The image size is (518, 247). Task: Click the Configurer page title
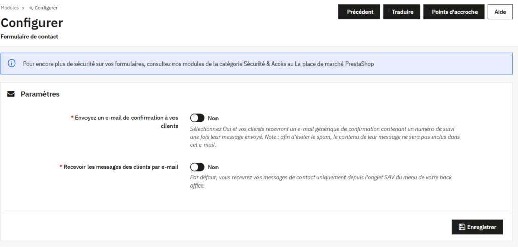click(x=32, y=23)
